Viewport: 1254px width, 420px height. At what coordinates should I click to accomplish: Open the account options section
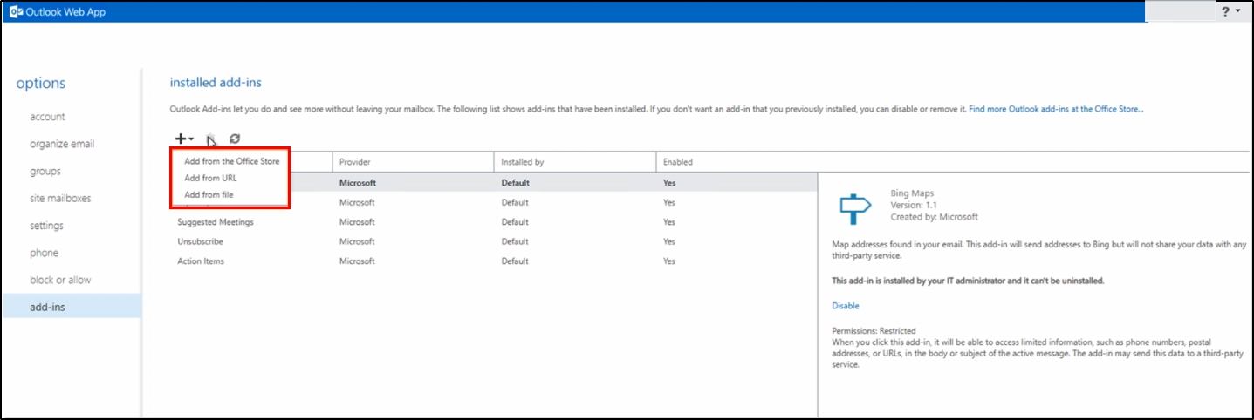(47, 117)
